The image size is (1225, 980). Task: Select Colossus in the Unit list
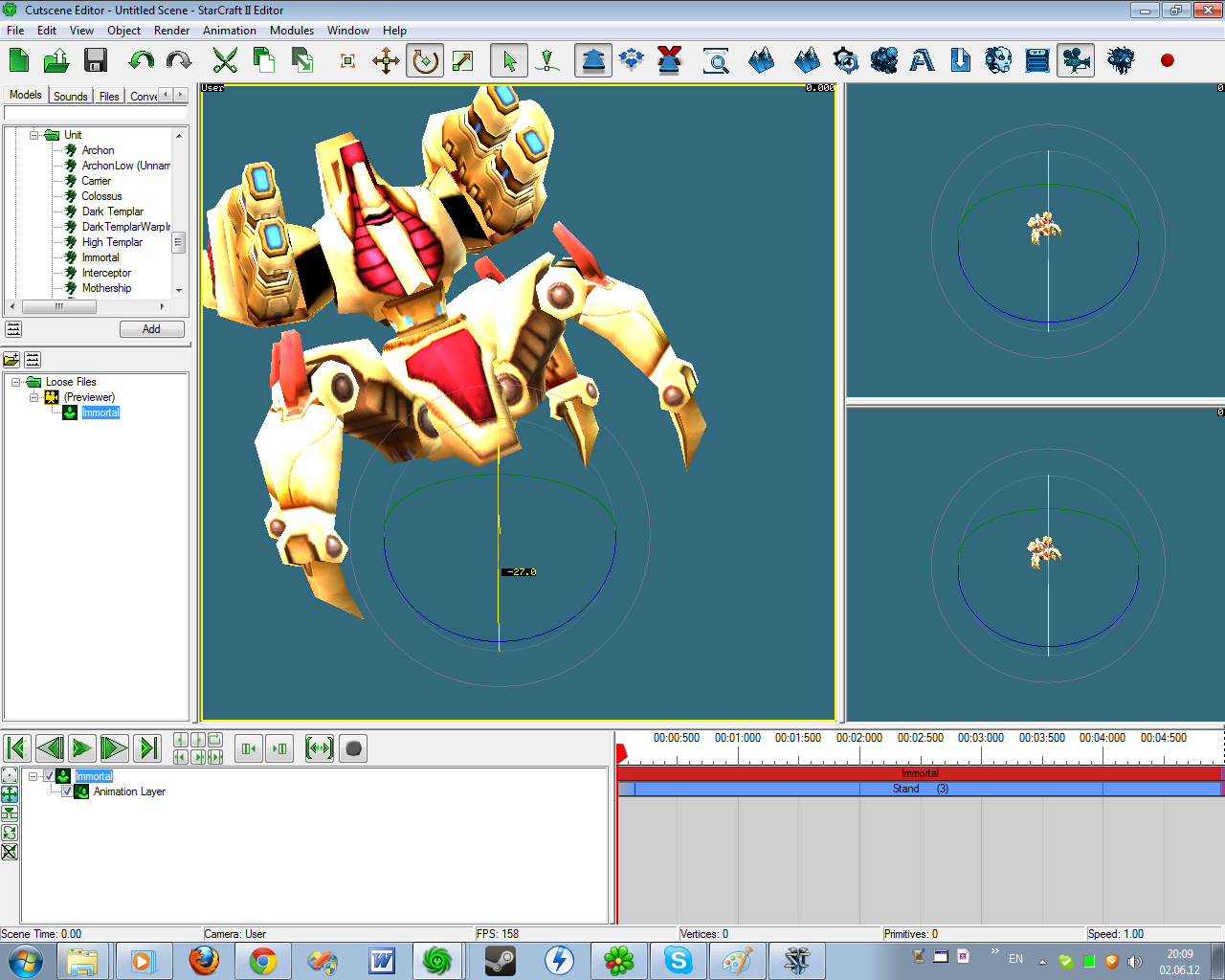(101, 196)
